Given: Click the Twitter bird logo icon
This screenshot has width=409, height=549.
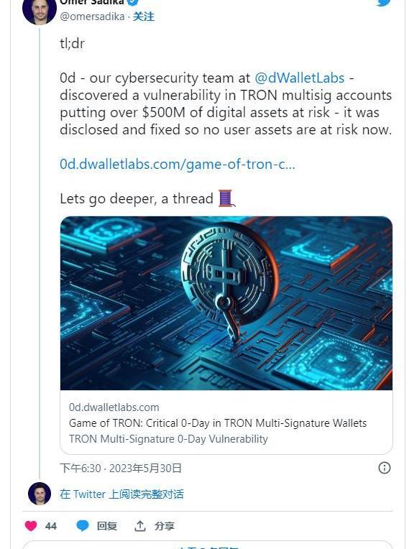Looking at the screenshot, I should (x=383, y=2).
